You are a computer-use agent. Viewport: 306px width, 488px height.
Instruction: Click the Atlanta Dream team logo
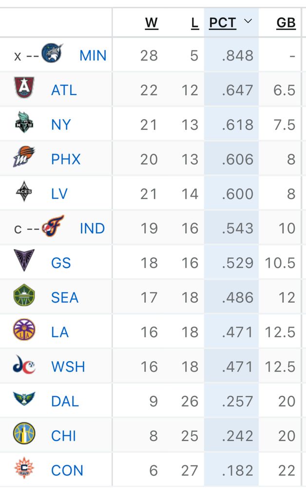[x=24, y=87]
